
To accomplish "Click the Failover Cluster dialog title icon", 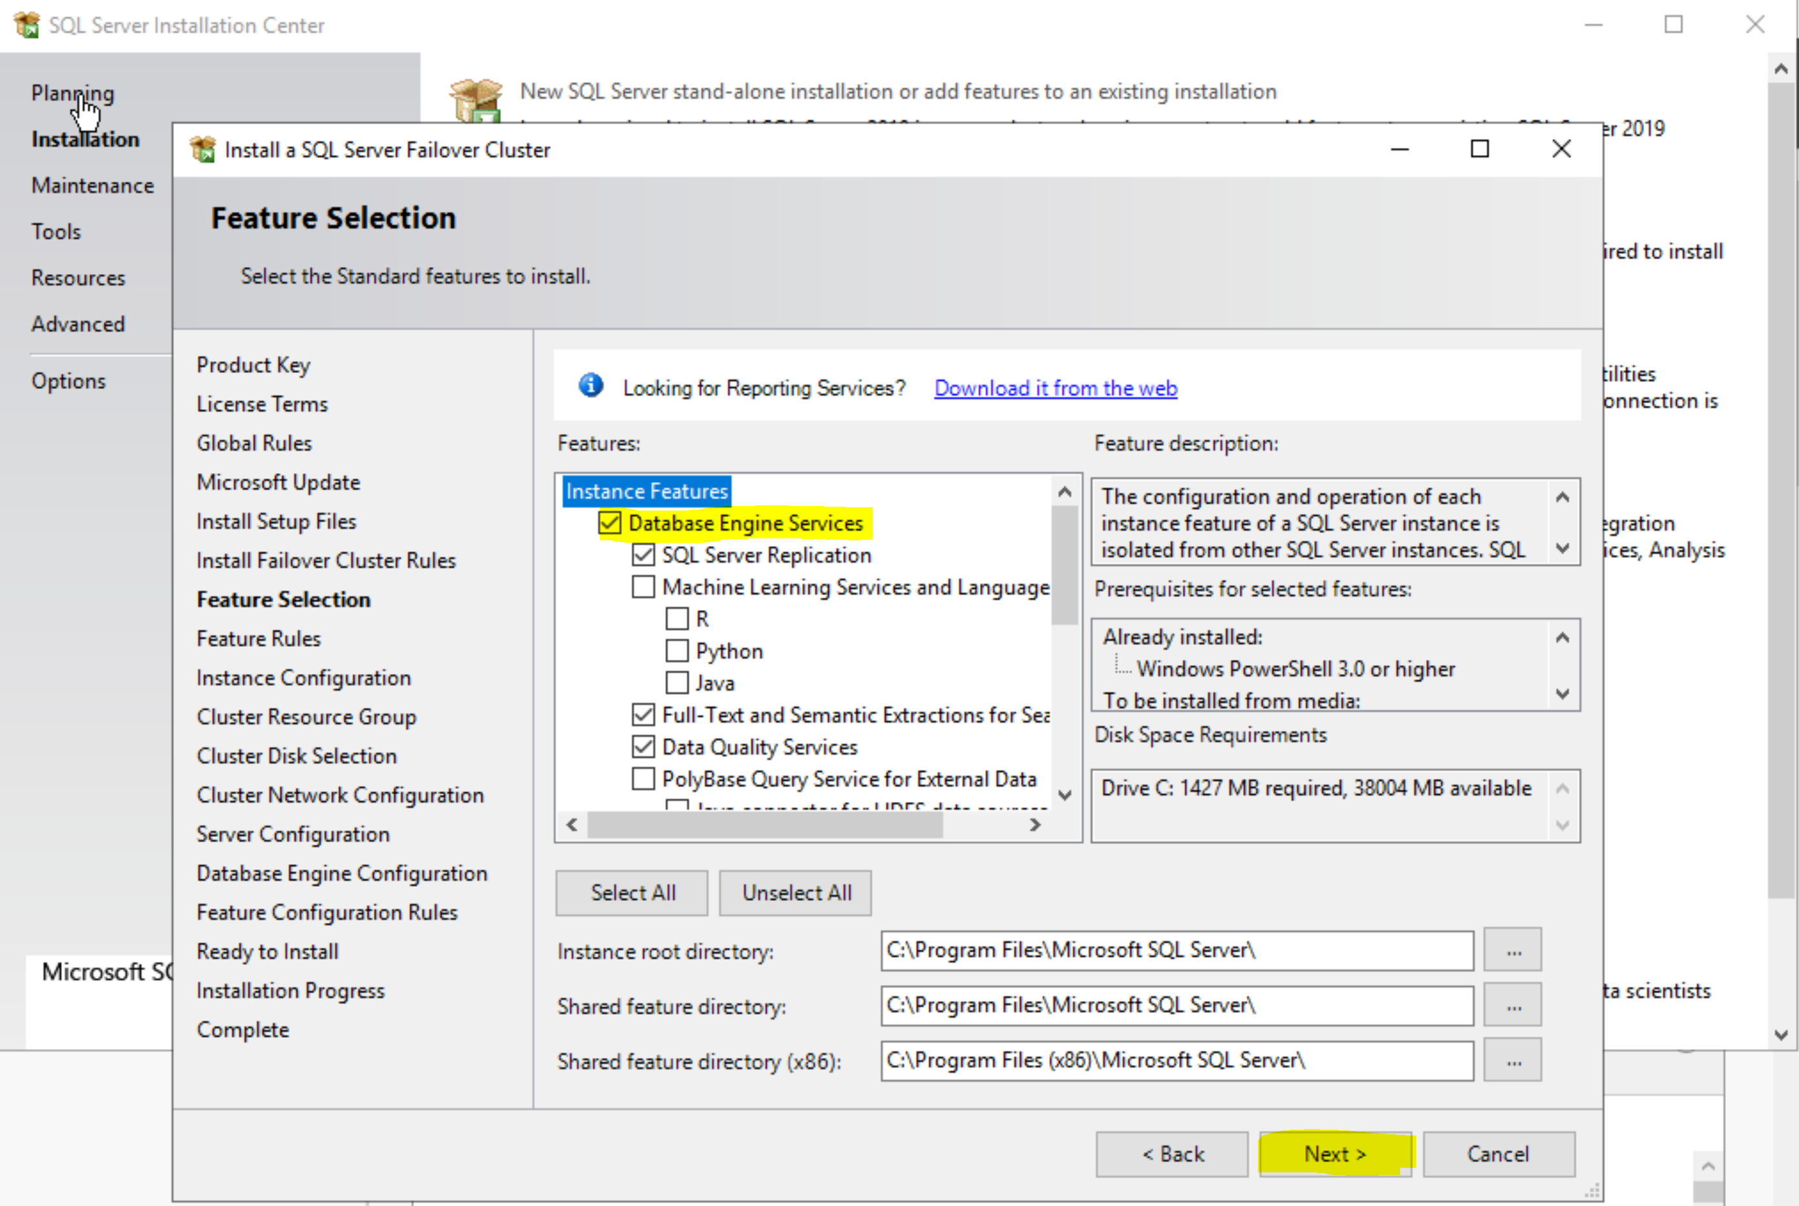I will pos(202,149).
